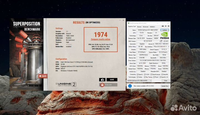Click the UNIGINE 2 logo
The height and width of the screenshot is (115, 200).
click(x=66, y=84)
